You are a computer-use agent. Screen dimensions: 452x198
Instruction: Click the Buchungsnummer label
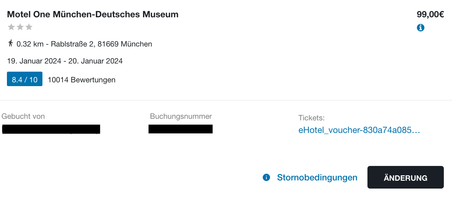[x=181, y=116]
